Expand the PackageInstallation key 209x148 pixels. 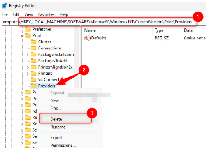click(x=28, y=55)
